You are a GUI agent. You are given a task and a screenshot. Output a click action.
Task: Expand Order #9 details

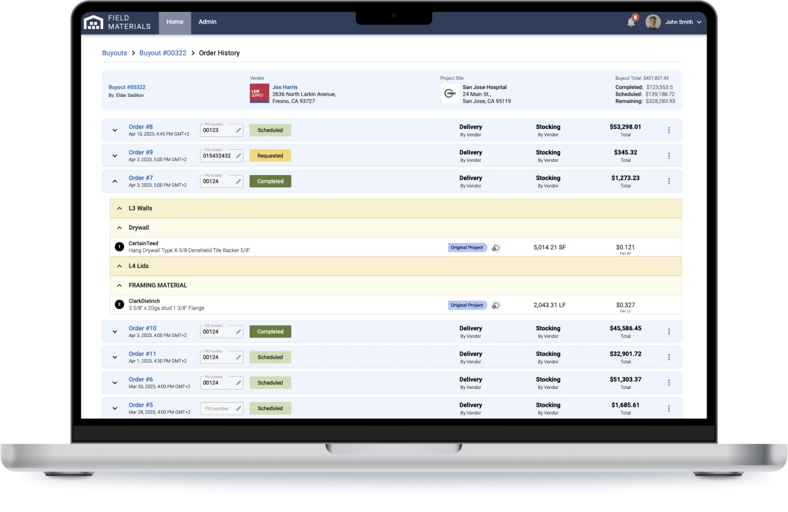point(115,155)
